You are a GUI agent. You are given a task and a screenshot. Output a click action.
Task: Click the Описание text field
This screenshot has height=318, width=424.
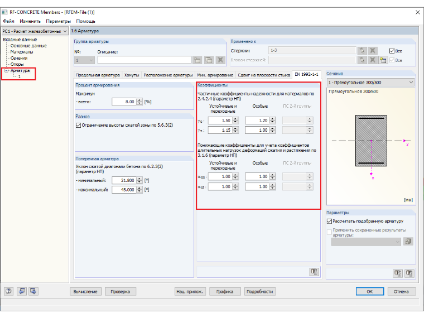144,60
